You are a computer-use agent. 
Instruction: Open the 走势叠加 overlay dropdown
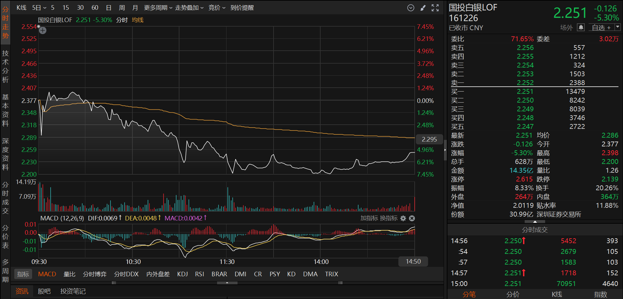(189, 7)
